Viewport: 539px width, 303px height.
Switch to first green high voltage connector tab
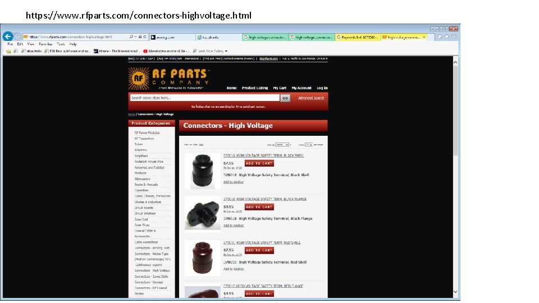(265, 37)
